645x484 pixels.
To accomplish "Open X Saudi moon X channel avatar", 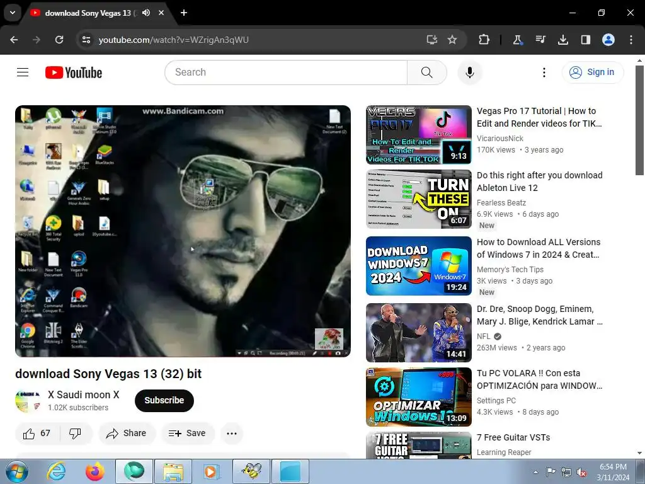I will tap(28, 400).
